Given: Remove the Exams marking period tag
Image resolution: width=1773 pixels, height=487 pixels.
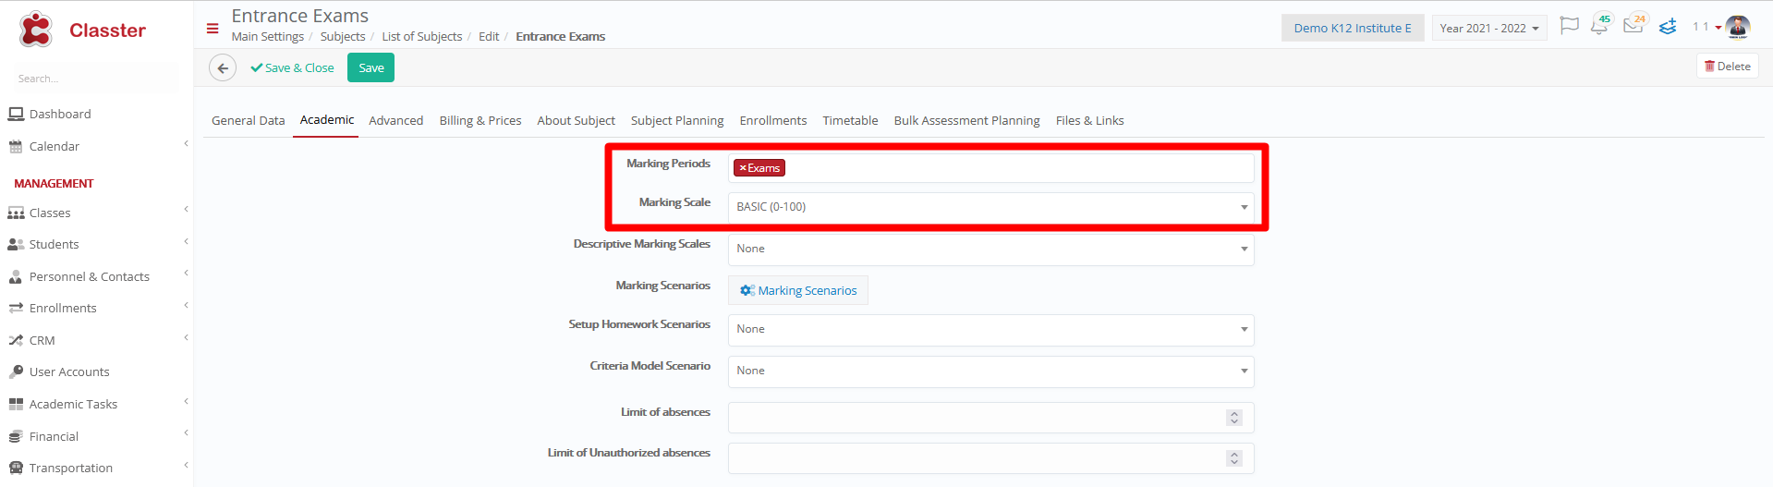Looking at the screenshot, I should 743,168.
